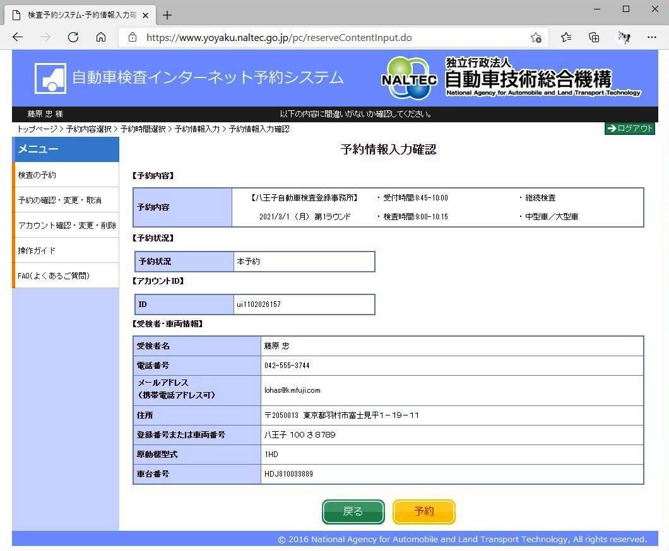Click the 検査時間 9:00-10:15 text
The image size is (669, 551).
coord(415,216)
